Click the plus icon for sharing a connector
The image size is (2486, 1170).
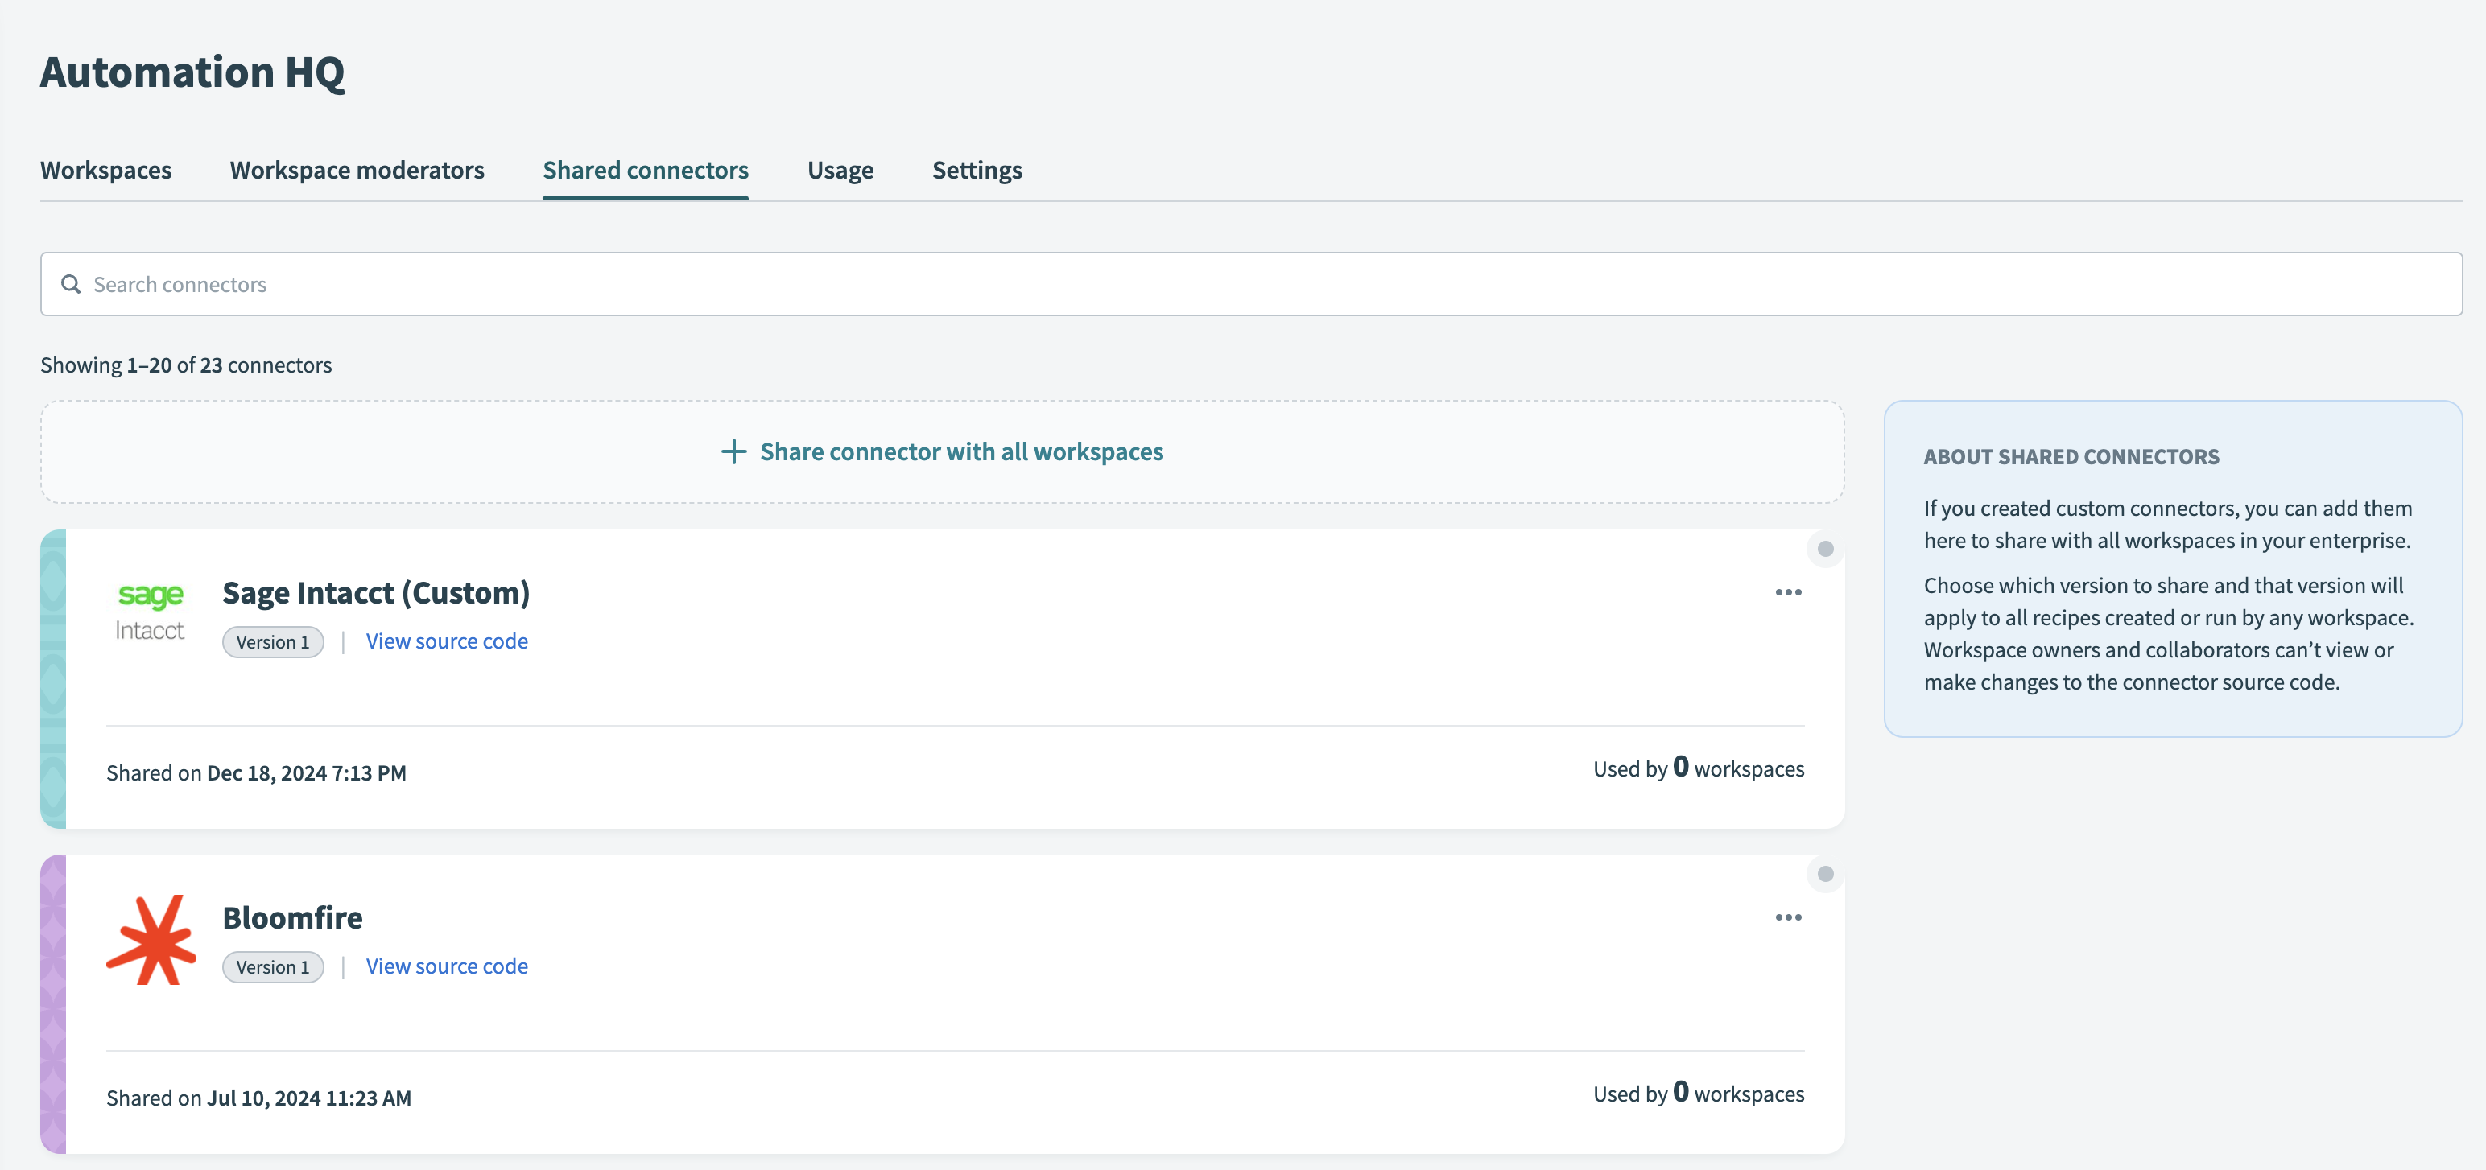click(733, 451)
